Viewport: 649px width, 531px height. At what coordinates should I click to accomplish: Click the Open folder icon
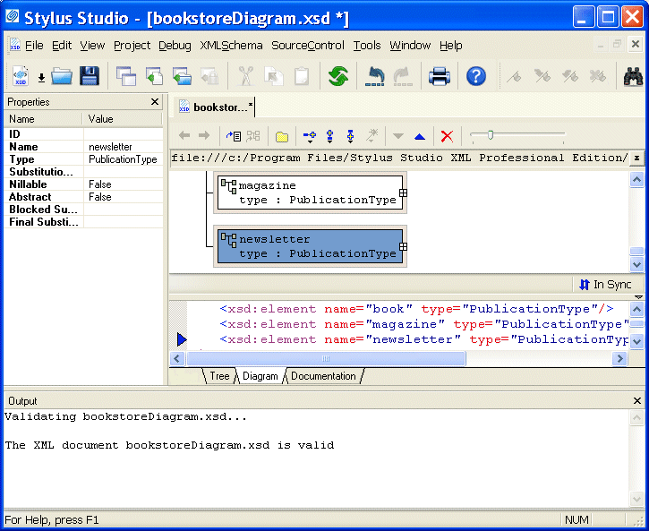pos(62,76)
